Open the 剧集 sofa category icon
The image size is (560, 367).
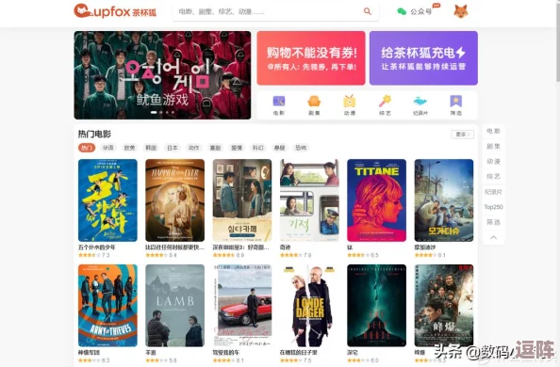pos(314,102)
